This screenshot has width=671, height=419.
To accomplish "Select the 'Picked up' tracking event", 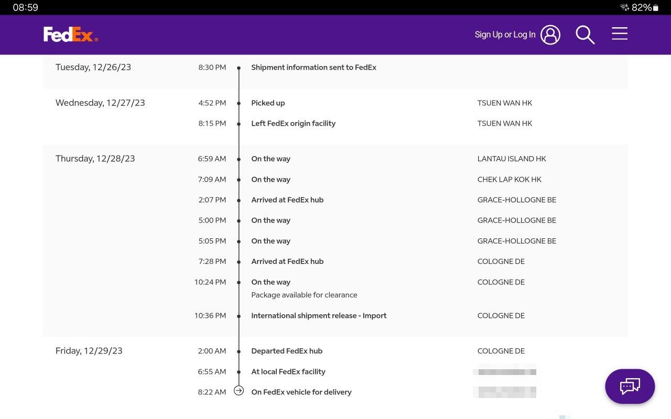I will click(268, 103).
